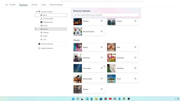Viewport: 180px width, 101px height.
Task: Follow Parenting with its plus icon
Action: [102, 58]
